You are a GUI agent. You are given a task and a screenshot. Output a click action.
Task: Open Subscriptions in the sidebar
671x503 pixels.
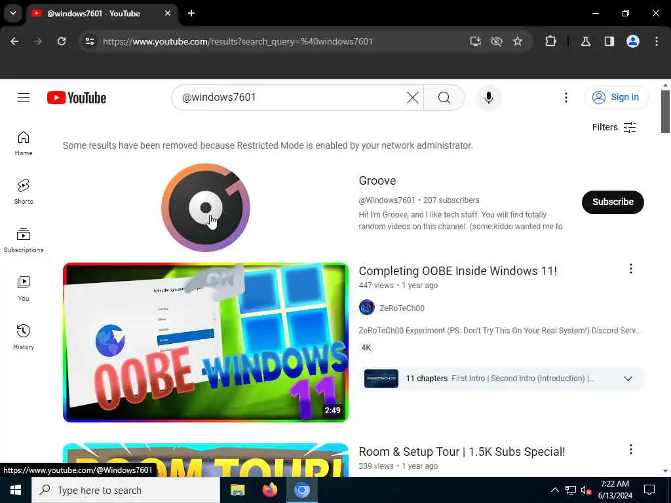(x=24, y=240)
